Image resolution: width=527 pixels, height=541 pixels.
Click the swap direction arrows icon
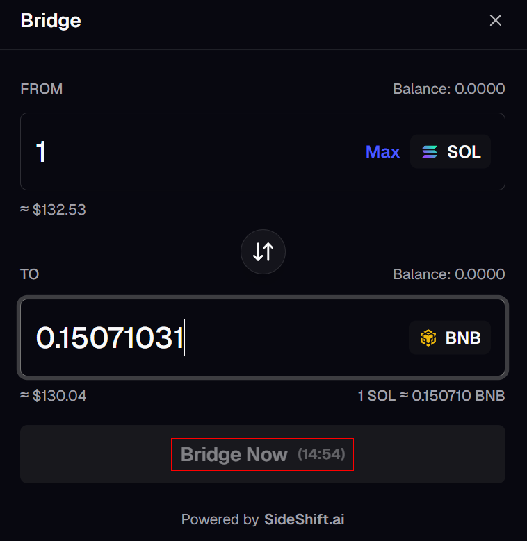(x=263, y=251)
